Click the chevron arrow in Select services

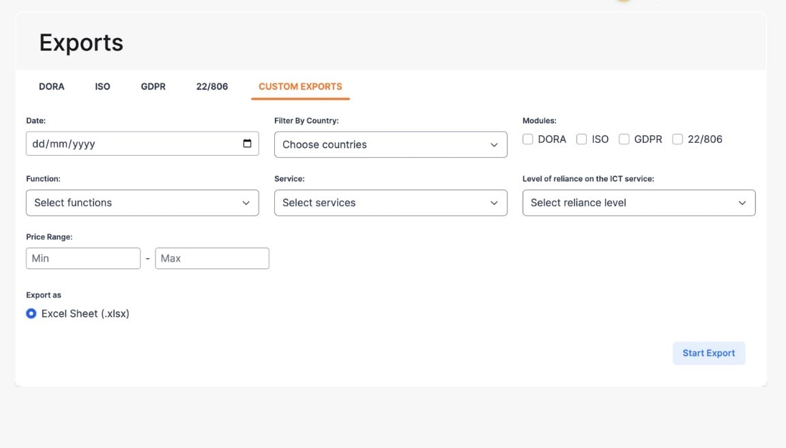pyautogui.click(x=494, y=203)
